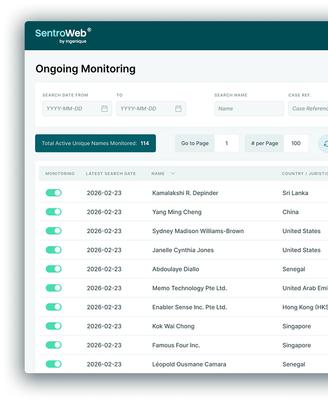This screenshot has height=402, width=328.
Task: Focus the Case Reference input field
Action: [308, 109]
